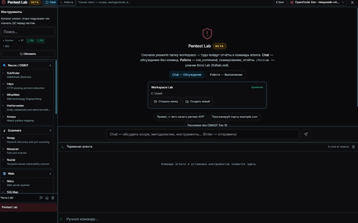The image size is (358, 223).
Task: Click the eraser icon in Чаты Lab
Action: pyautogui.click(x=47, y=198)
